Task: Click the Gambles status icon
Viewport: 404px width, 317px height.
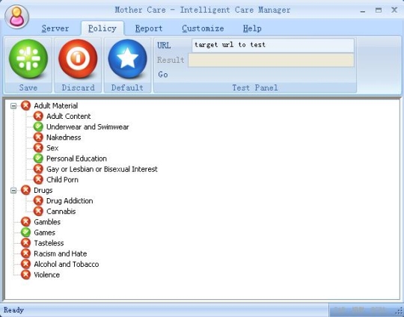Action: pos(25,222)
